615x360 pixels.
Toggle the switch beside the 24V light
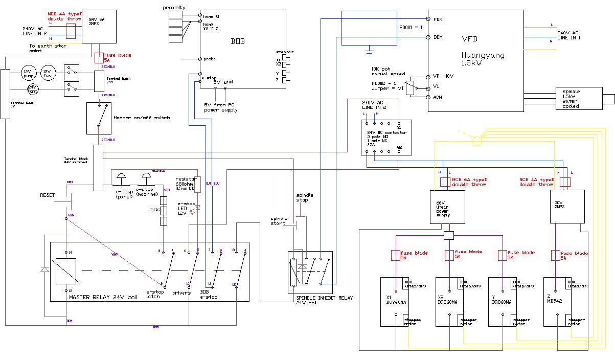pyautogui.click(x=71, y=88)
